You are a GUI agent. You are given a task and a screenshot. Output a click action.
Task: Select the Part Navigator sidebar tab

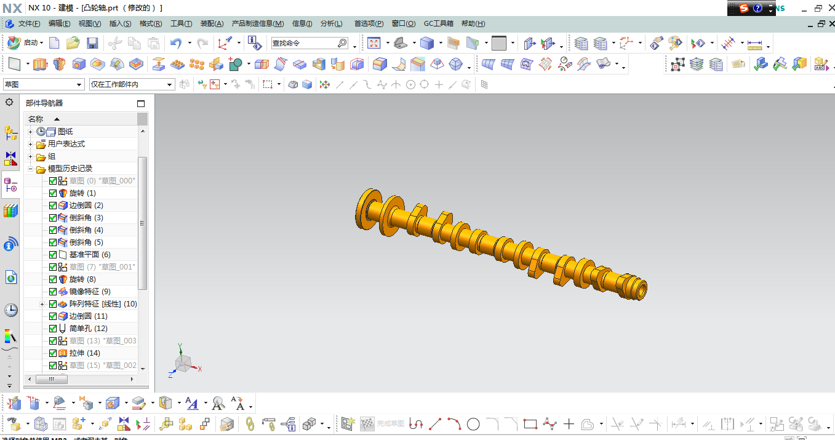[x=10, y=185]
